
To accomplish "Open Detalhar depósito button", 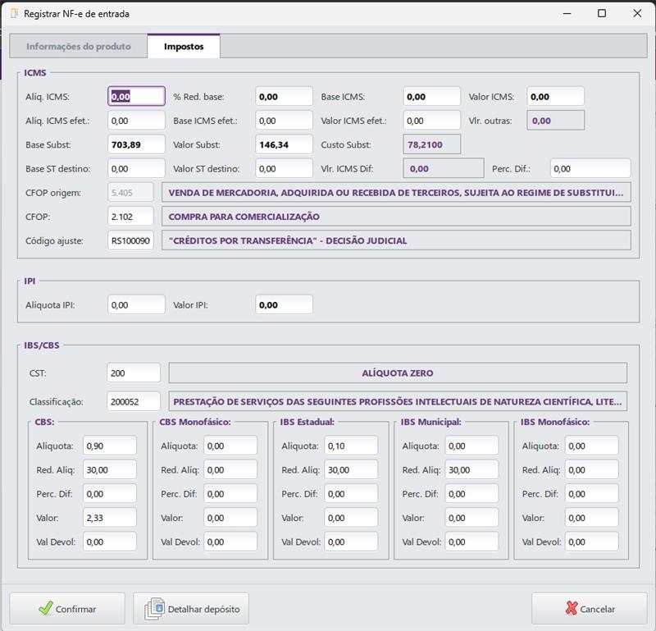I will [x=190, y=609].
